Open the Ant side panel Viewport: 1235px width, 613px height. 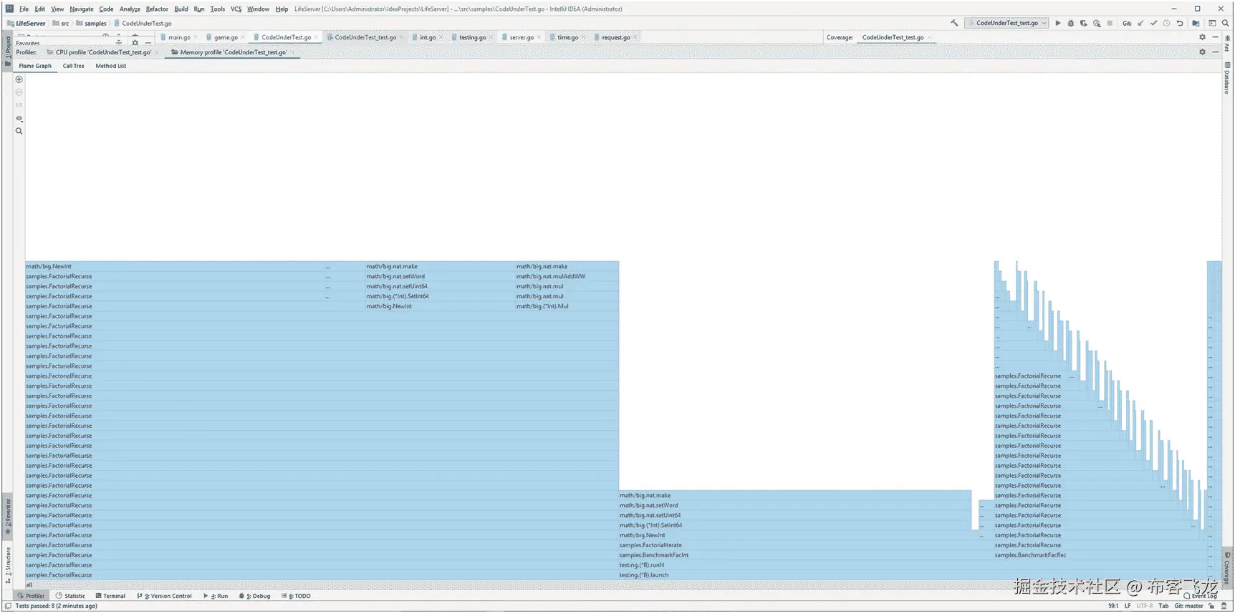coord(1226,44)
